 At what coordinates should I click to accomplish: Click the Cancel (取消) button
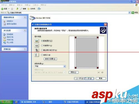(x=101, y=78)
